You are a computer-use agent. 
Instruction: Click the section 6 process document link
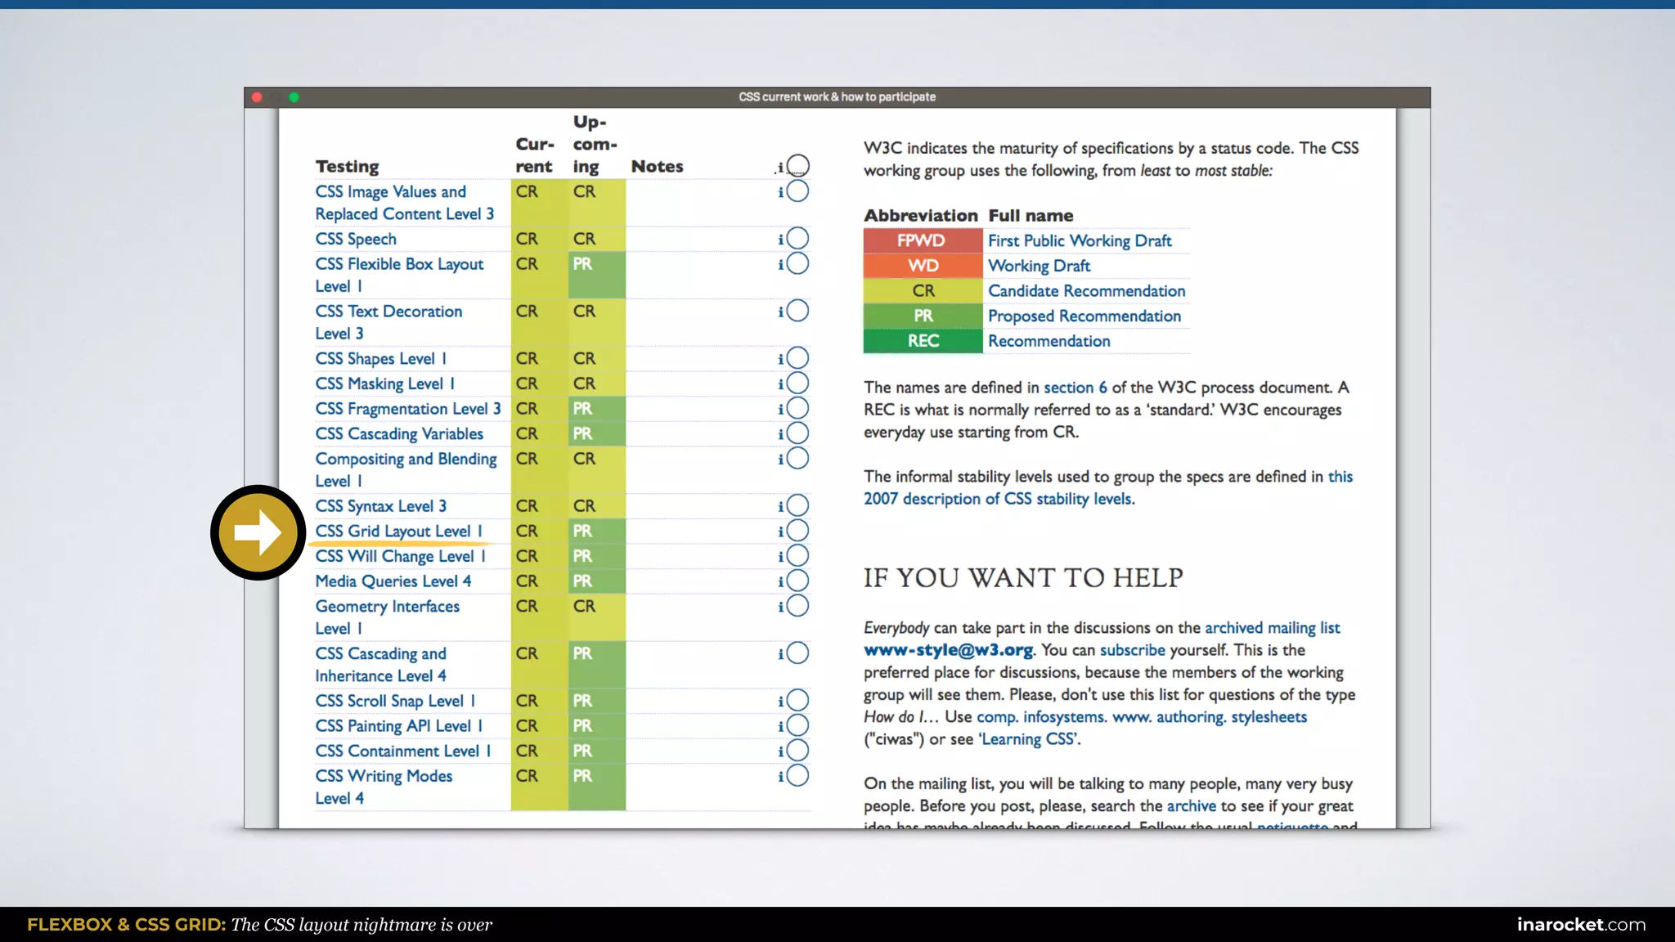click(x=1075, y=388)
